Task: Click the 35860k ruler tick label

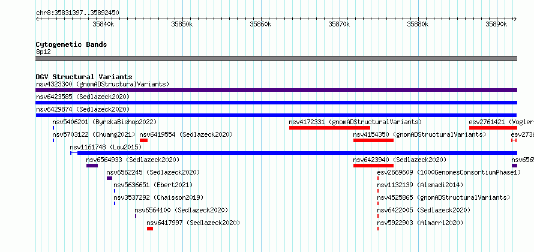Action: pyautogui.click(x=261, y=24)
